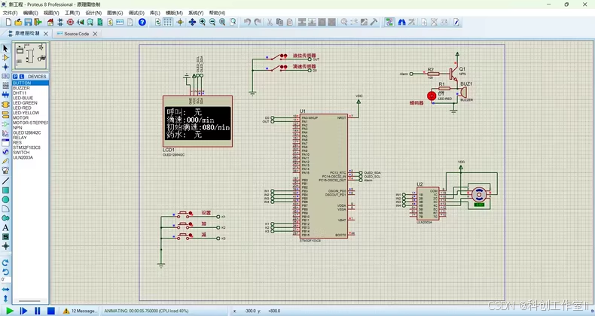Image resolution: width=595 pixels, height=316 pixels.
Task: Switch to the Source Code tab
Action: 76,34
